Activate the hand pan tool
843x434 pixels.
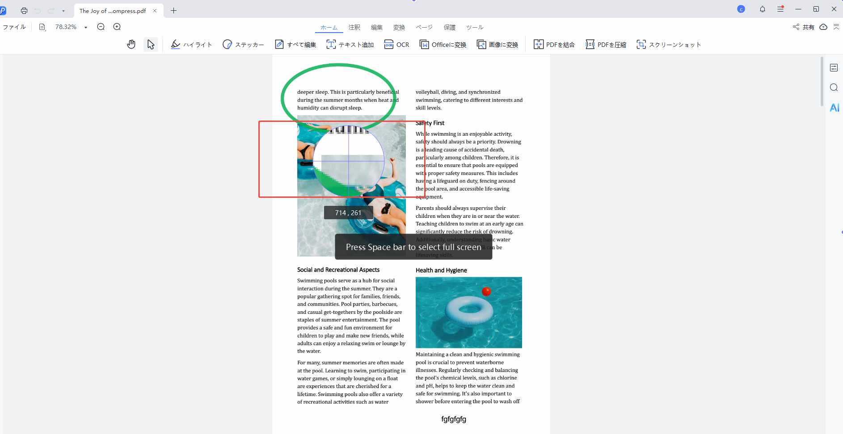[x=131, y=44]
